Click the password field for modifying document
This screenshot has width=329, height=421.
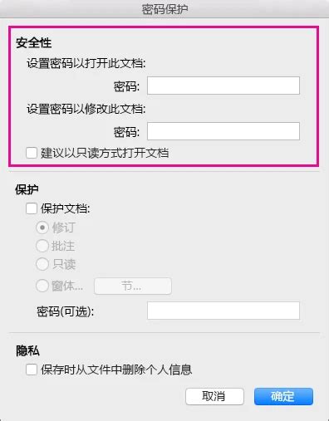tap(223, 131)
